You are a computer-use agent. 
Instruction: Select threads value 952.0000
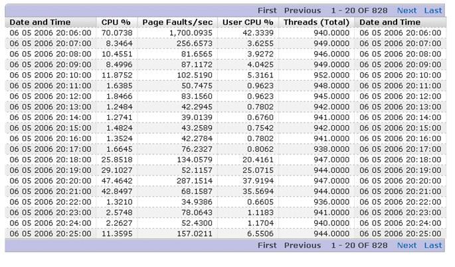tap(331, 76)
